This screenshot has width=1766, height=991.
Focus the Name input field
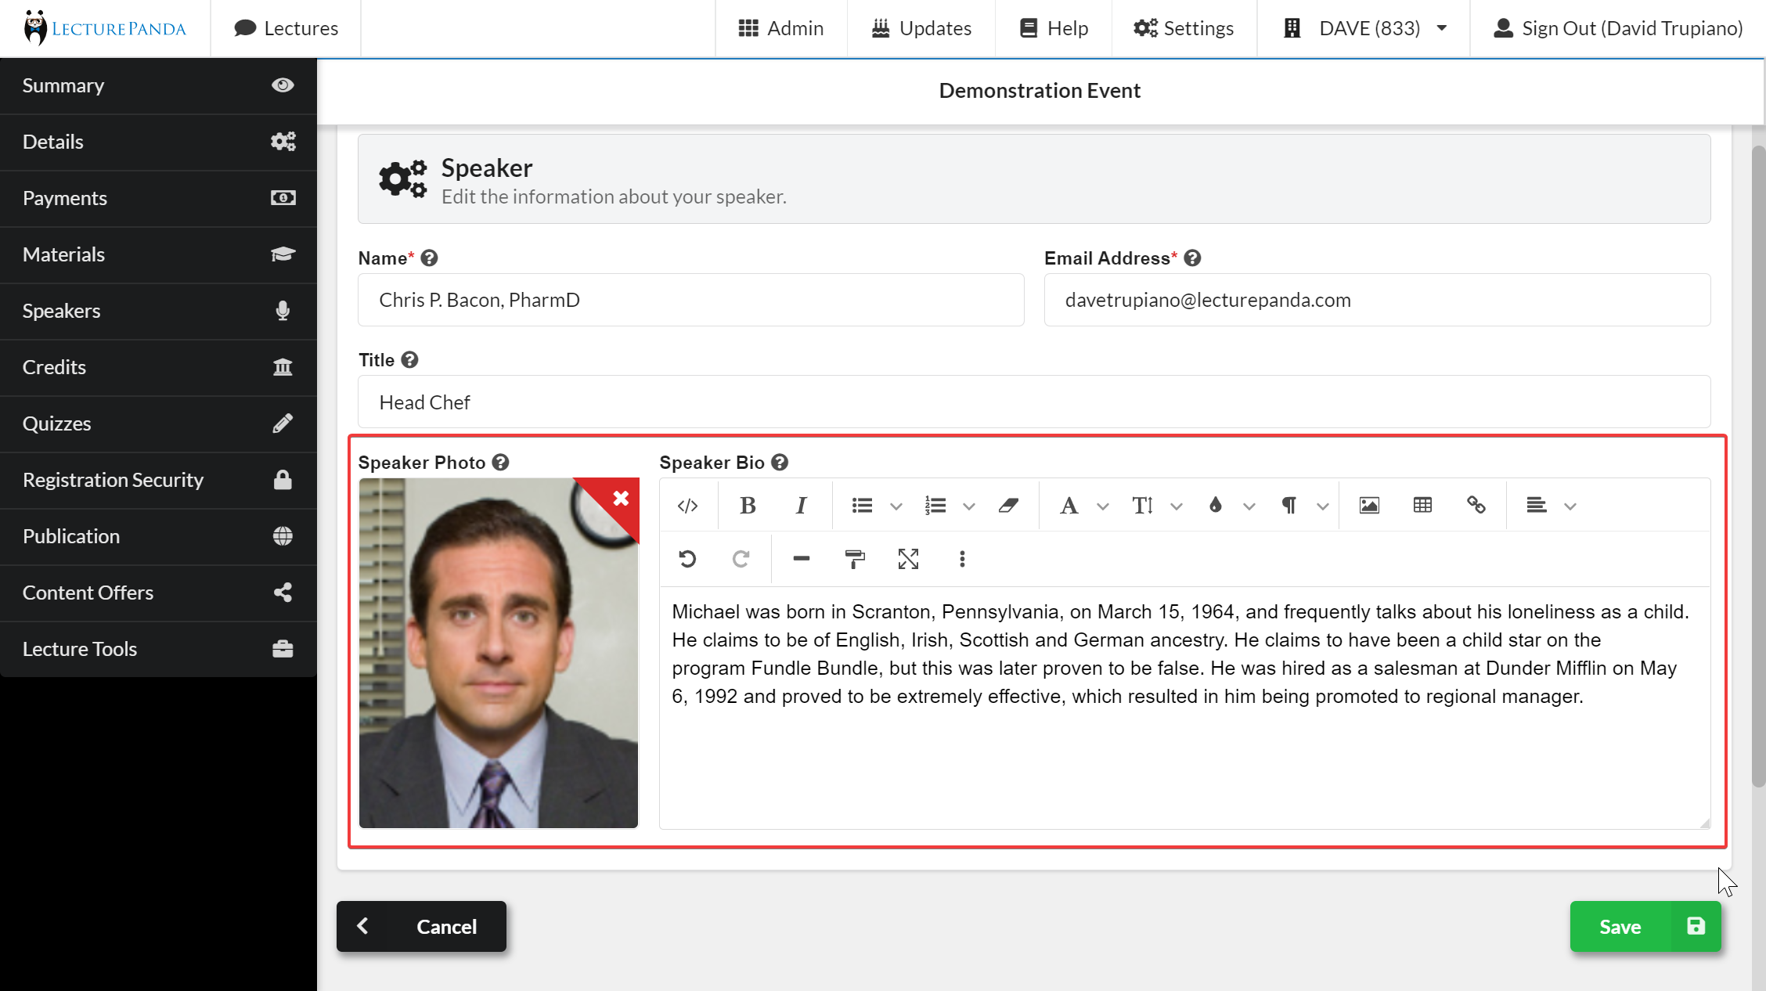coord(691,300)
